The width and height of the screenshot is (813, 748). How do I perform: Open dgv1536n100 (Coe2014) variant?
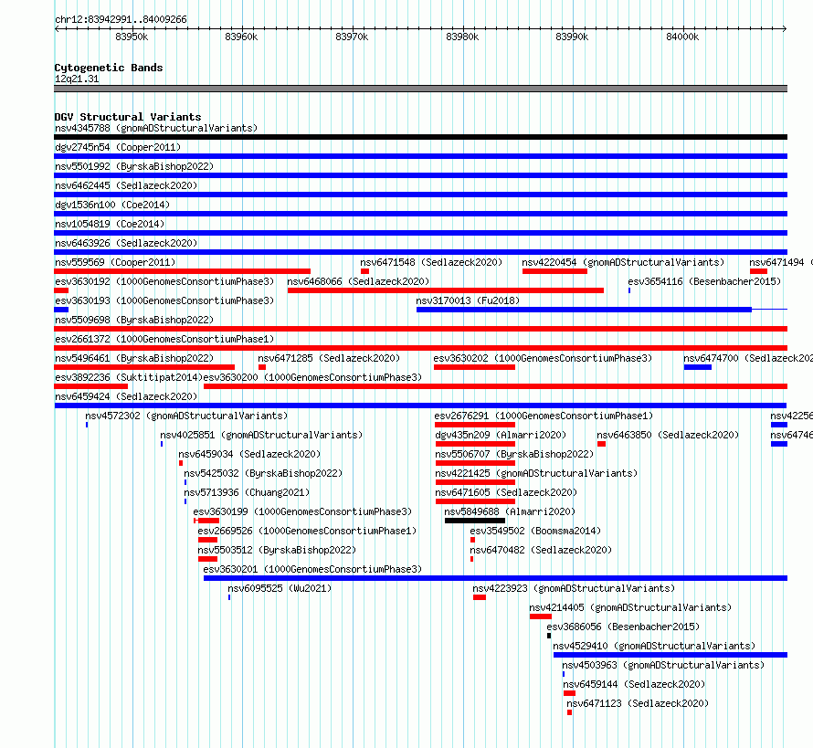click(x=112, y=205)
